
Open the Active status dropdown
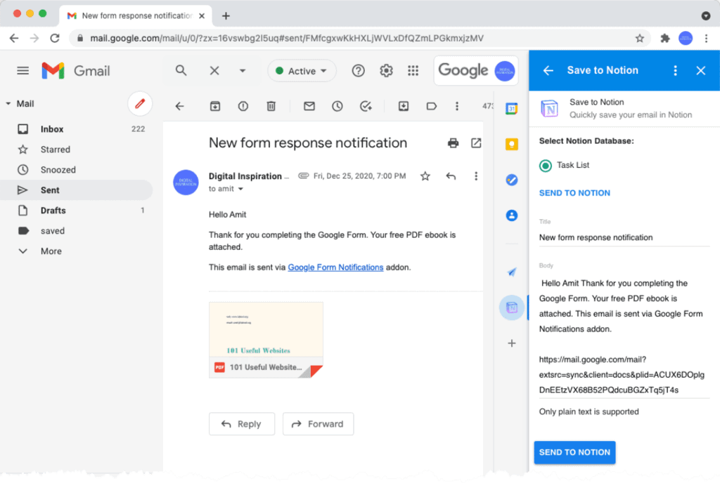coord(302,71)
